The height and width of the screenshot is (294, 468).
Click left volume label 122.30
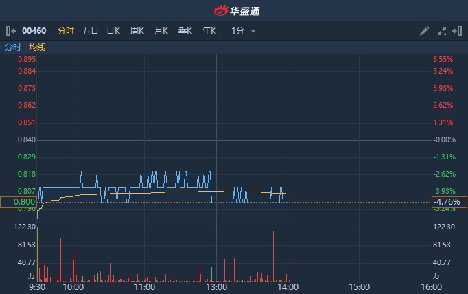click(25, 227)
